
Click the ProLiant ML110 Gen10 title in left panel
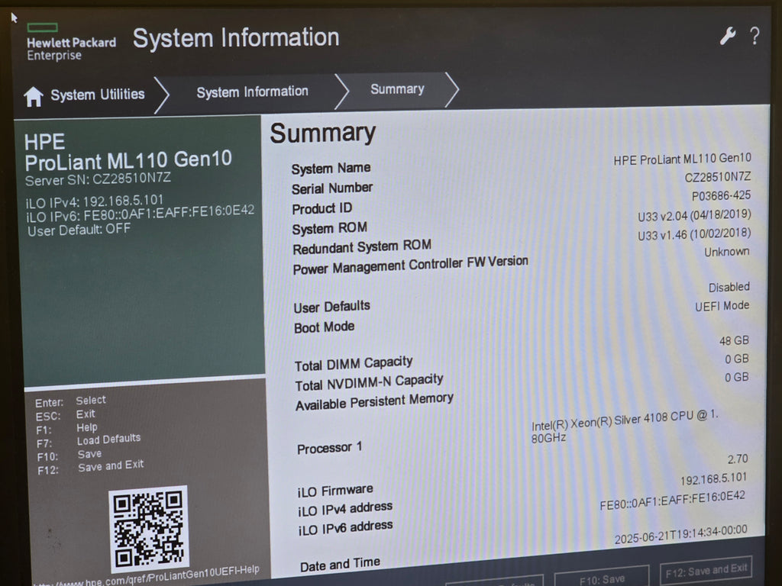[x=128, y=160]
